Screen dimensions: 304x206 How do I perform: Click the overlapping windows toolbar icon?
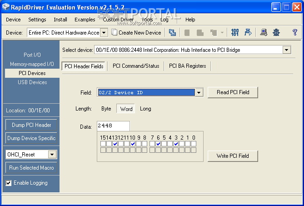tap(172, 32)
